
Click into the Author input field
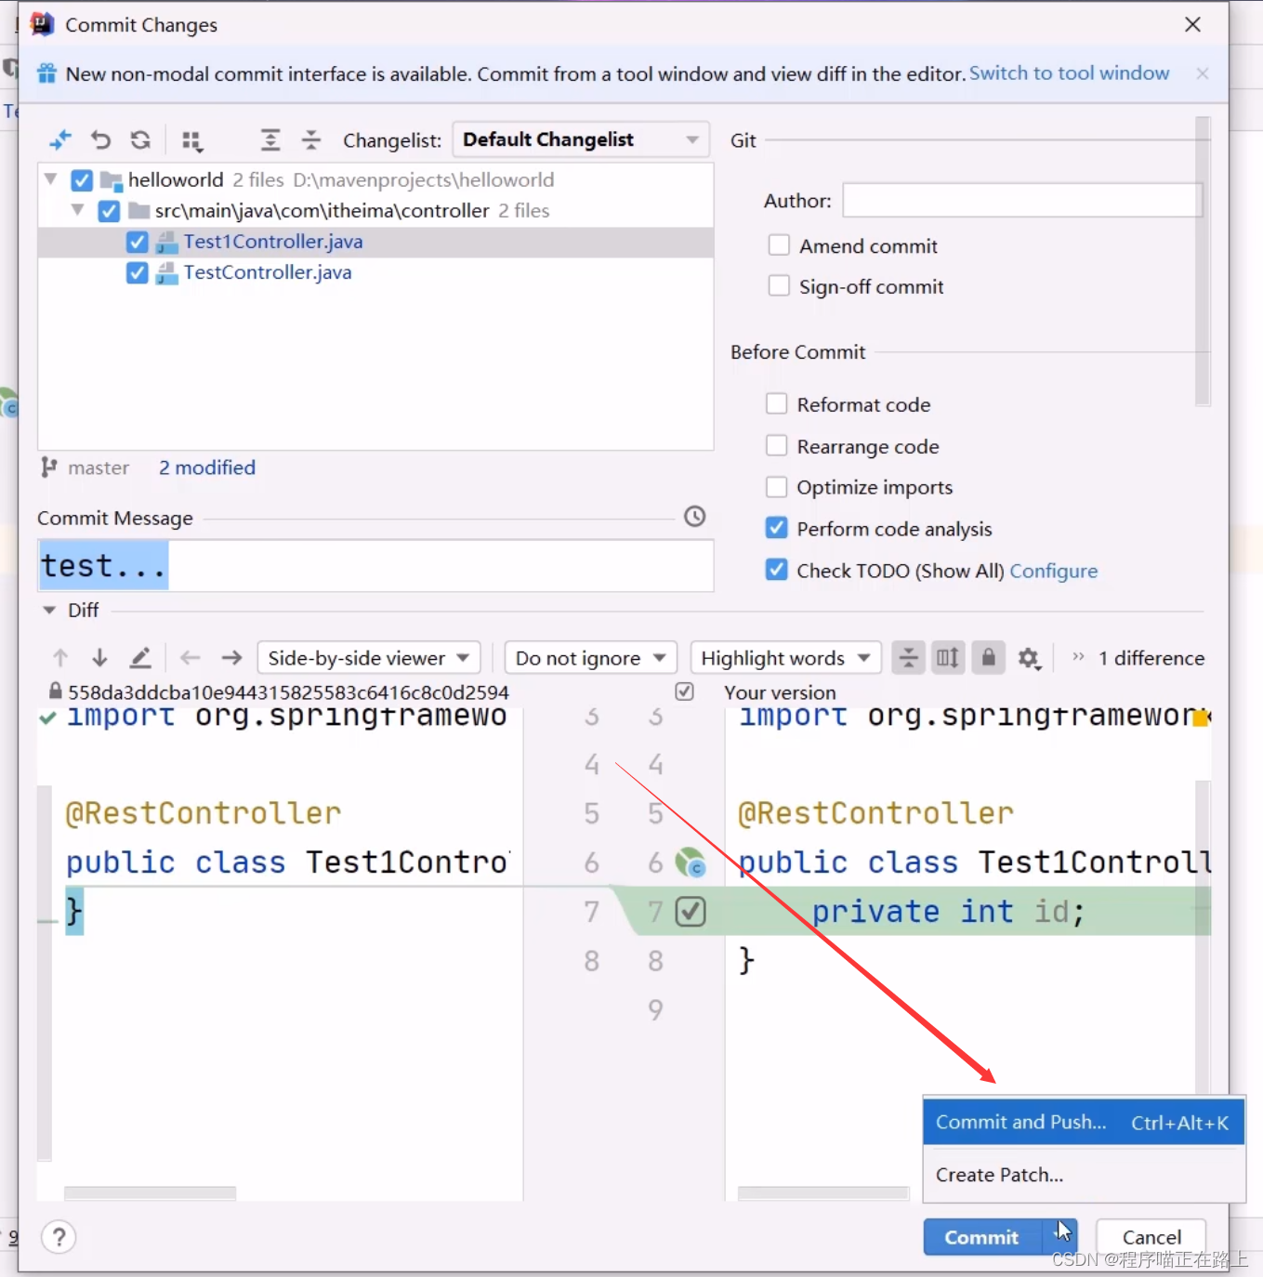click(x=1022, y=200)
